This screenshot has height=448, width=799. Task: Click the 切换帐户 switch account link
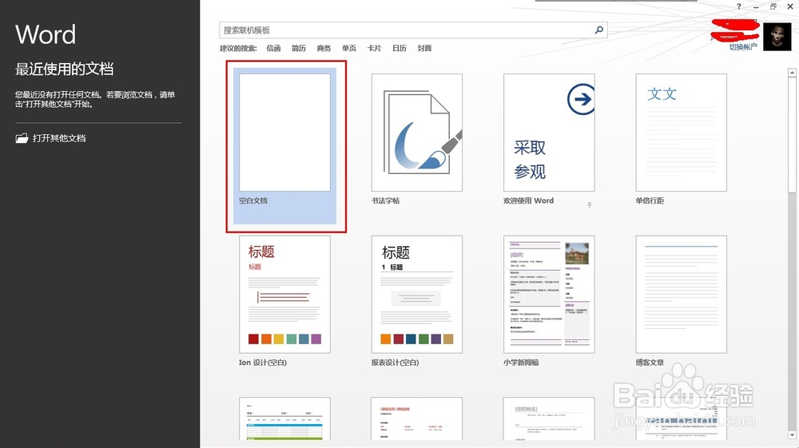tap(743, 47)
